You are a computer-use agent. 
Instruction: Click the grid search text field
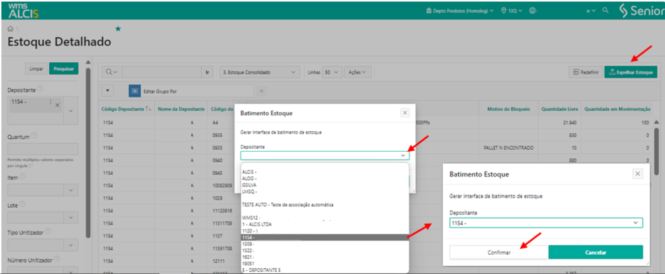point(162,72)
